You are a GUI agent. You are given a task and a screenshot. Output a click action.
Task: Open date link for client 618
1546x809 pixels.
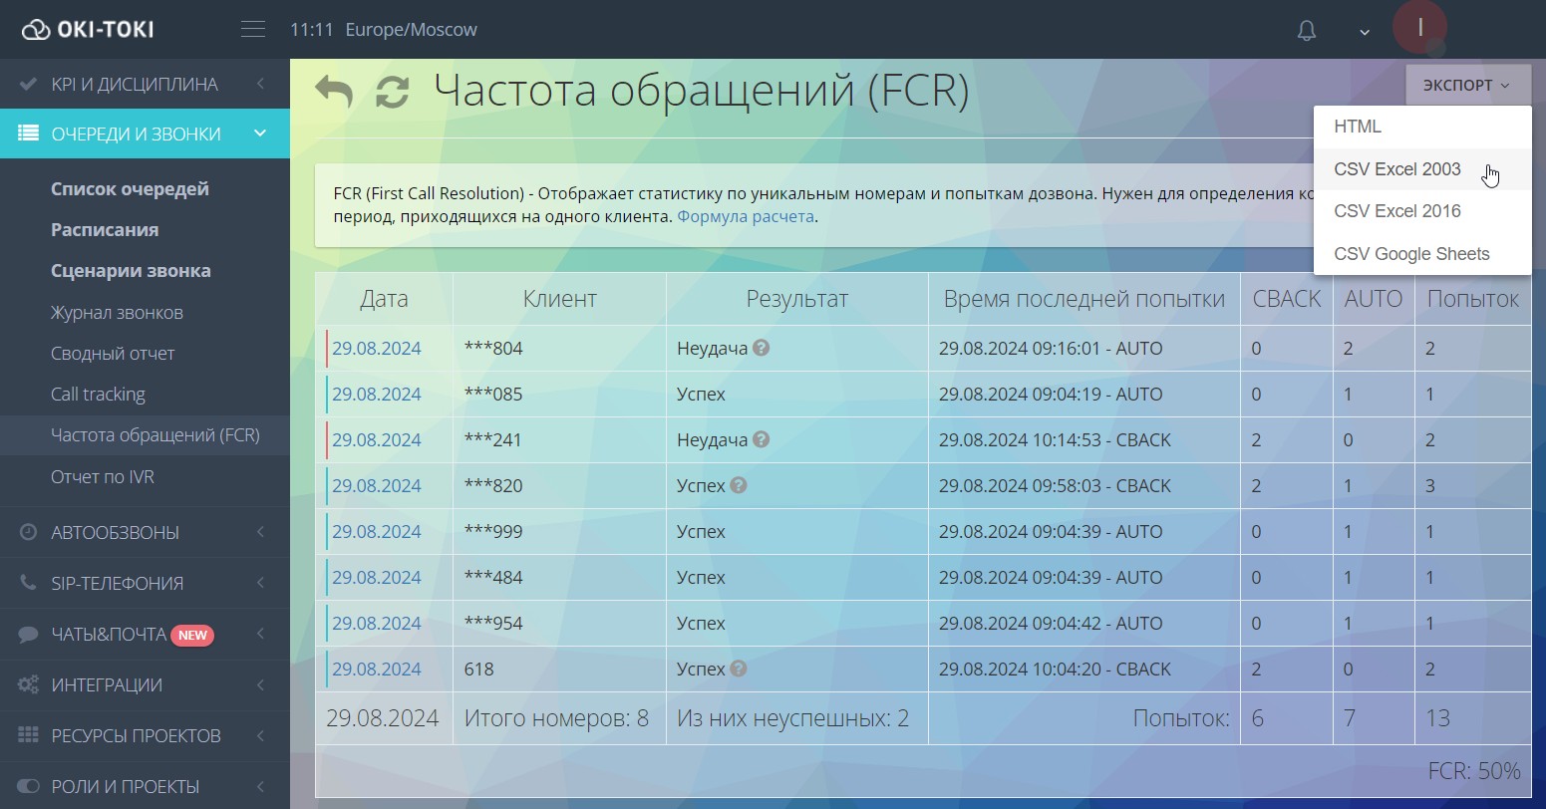pos(377,670)
